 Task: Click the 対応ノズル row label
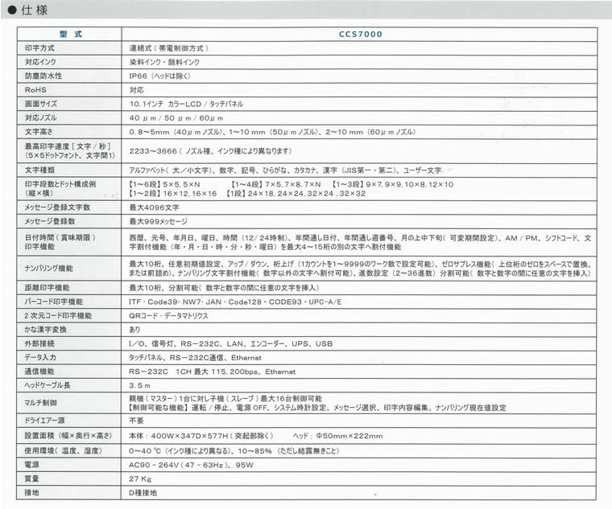tap(41, 117)
